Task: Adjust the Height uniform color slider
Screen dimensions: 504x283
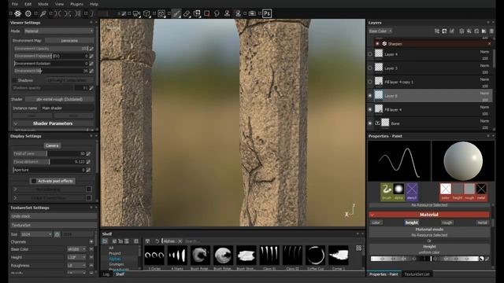Action: pyautogui.click(x=424, y=259)
